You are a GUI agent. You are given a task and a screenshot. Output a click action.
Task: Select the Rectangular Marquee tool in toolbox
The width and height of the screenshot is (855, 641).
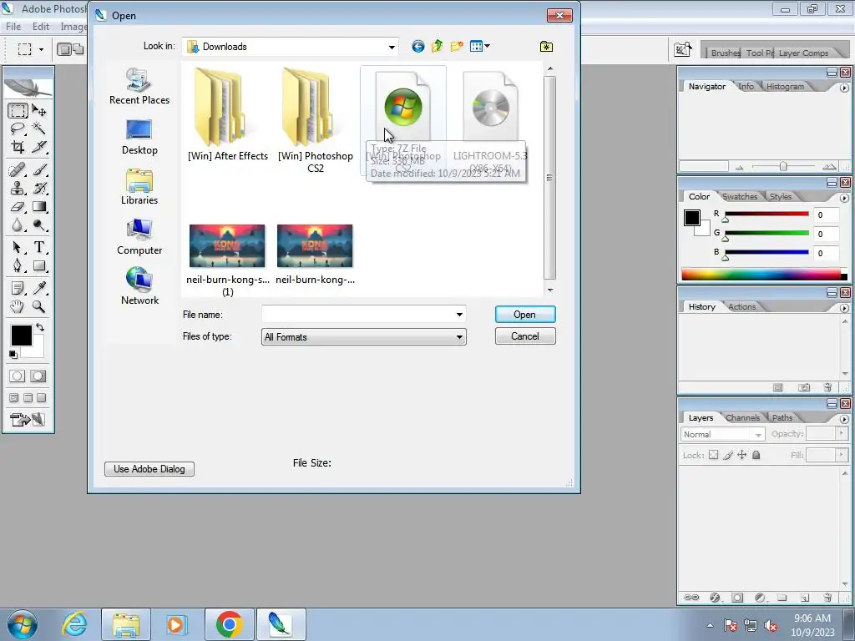point(18,111)
